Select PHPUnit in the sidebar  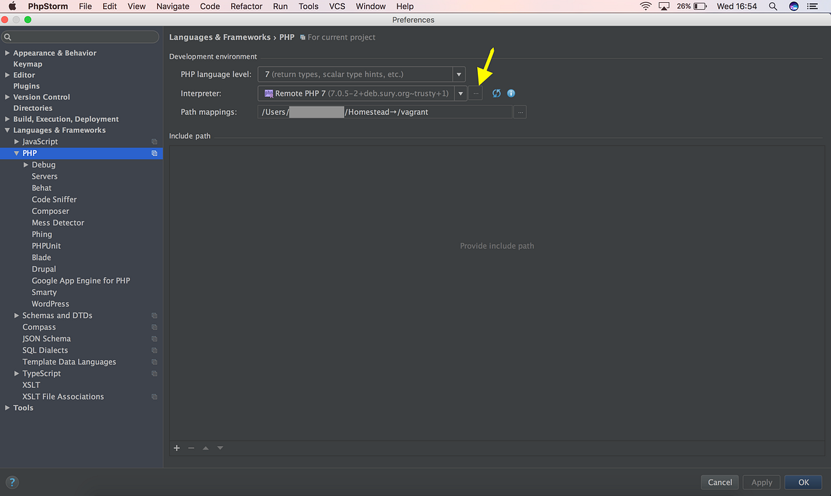[x=46, y=245]
